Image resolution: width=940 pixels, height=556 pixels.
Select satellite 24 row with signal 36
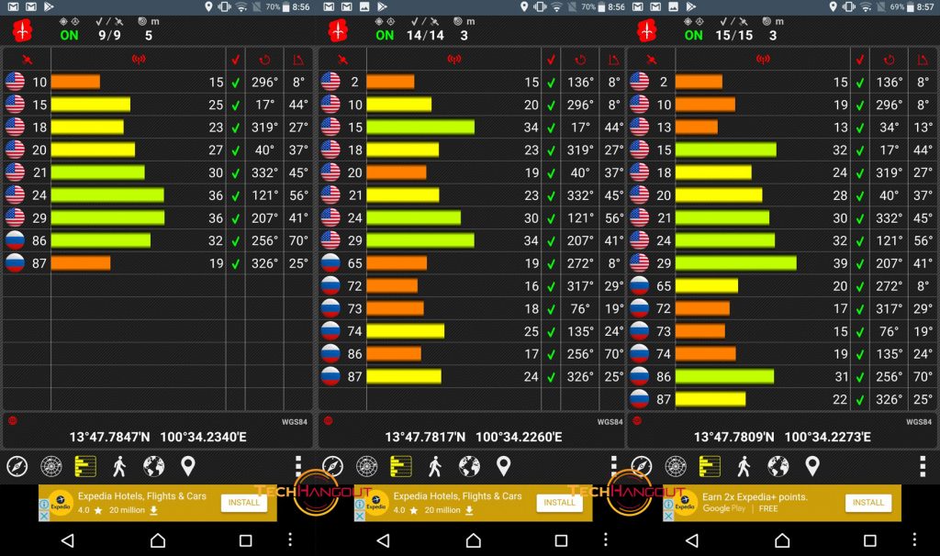pyautogui.click(x=158, y=195)
